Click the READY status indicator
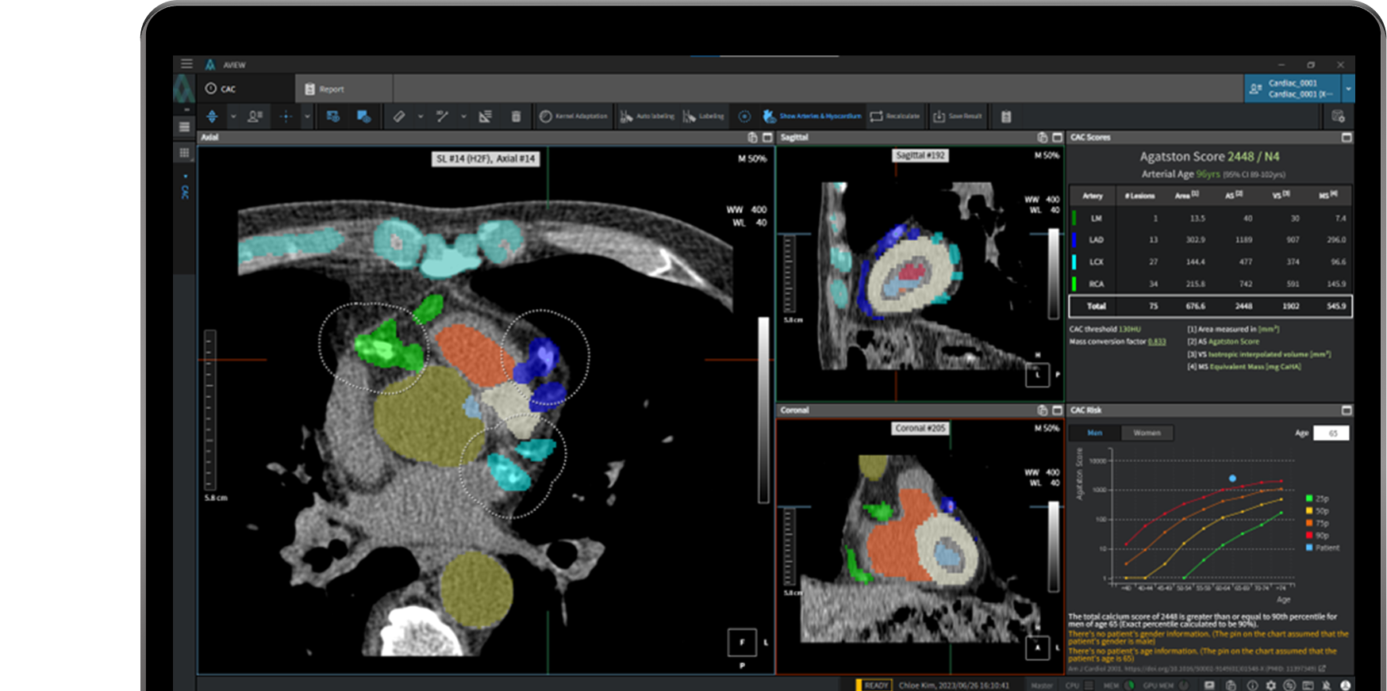Image resolution: width=1387 pixels, height=691 pixels. (874, 685)
